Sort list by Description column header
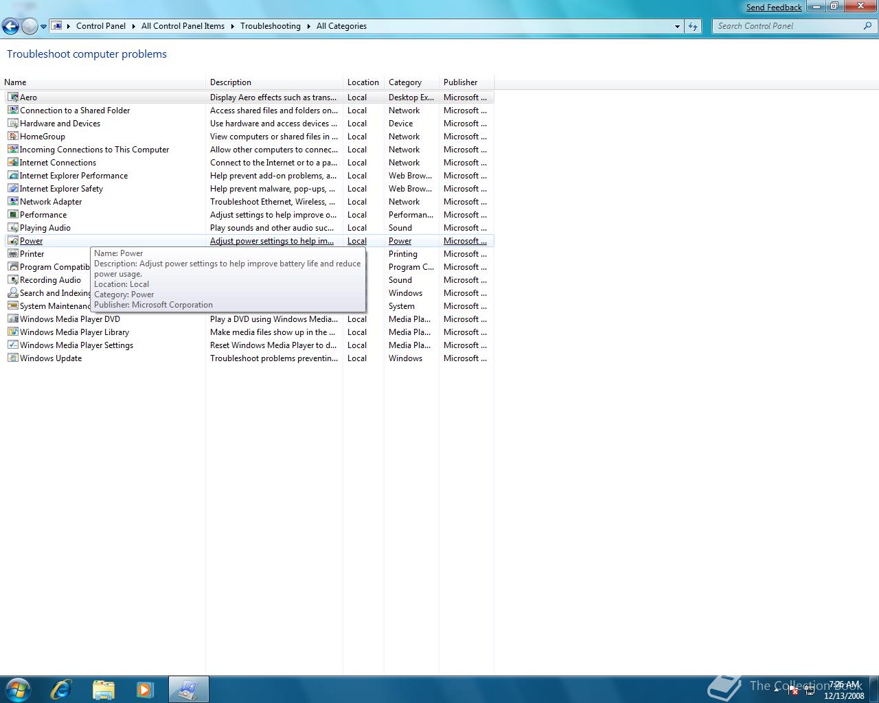The image size is (879, 703). pos(275,82)
